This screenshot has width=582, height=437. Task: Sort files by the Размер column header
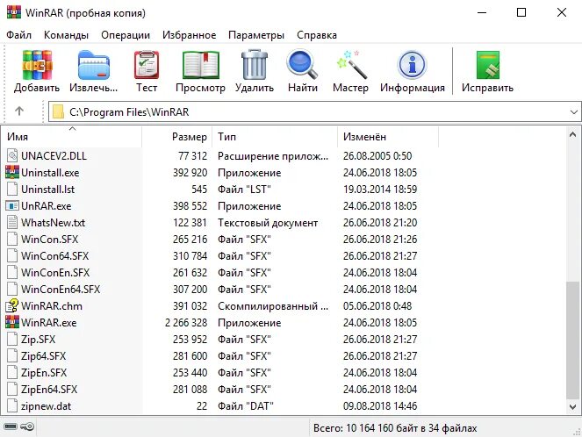pyautogui.click(x=176, y=137)
